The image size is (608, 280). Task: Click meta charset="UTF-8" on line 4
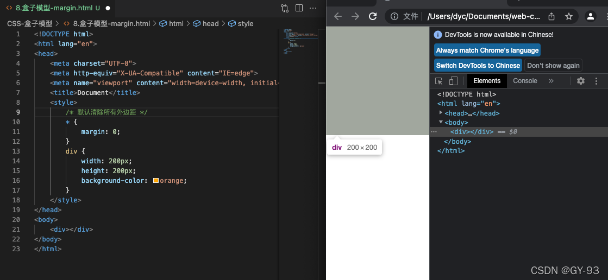point(93,63)
